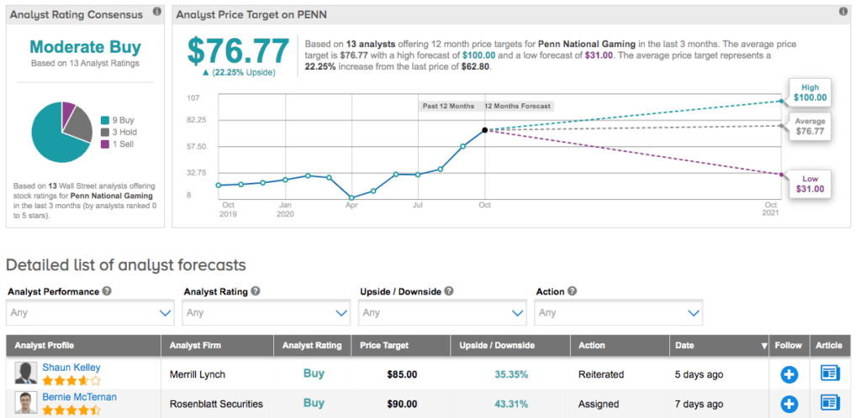Expand the Analyst Performance dropdown
Viewport: 861px width, 418px height.
click(90, 313)
